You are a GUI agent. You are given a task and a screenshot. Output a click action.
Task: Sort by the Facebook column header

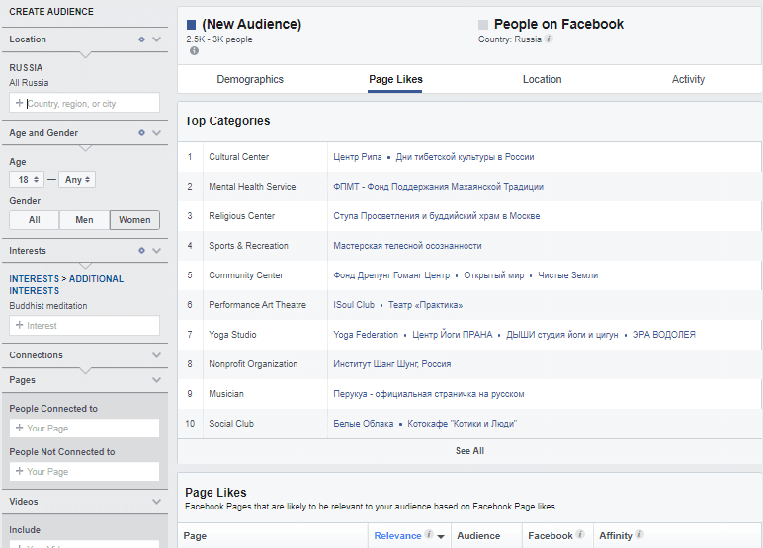click(551, 535)
